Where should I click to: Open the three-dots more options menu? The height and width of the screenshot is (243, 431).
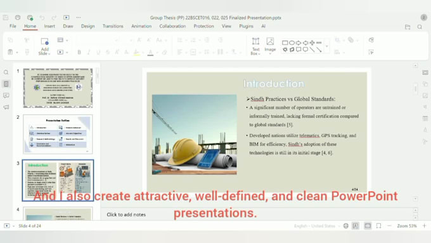point(79,17)
